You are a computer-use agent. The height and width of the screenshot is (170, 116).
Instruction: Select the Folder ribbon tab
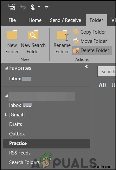96,20
